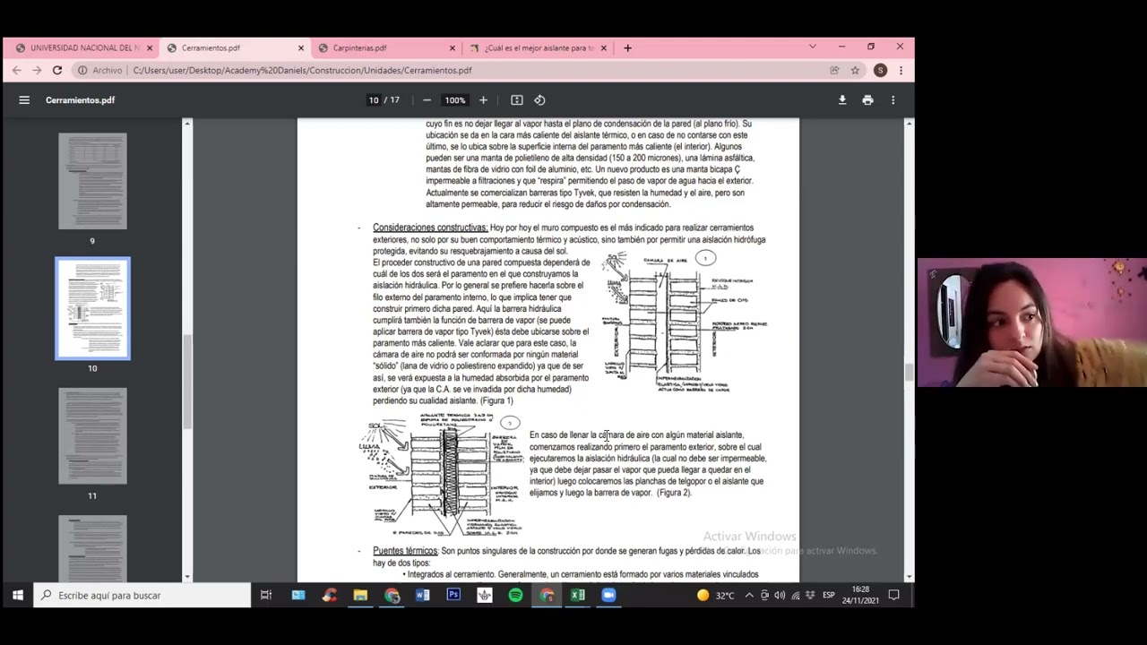Image resolution: width=1147 pixels, height=645 pixels.
Task: Select page 10 thumbnail
Action: (92, 309)
